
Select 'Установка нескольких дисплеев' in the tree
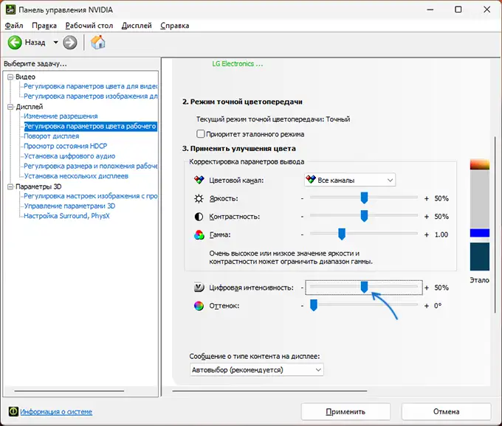[76, 176]
